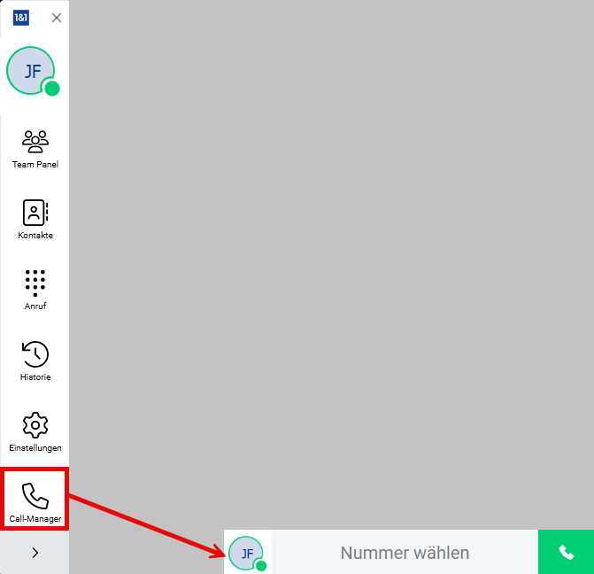
Task: Click the small JF avatar in call bar
Action: click(246, 553)
